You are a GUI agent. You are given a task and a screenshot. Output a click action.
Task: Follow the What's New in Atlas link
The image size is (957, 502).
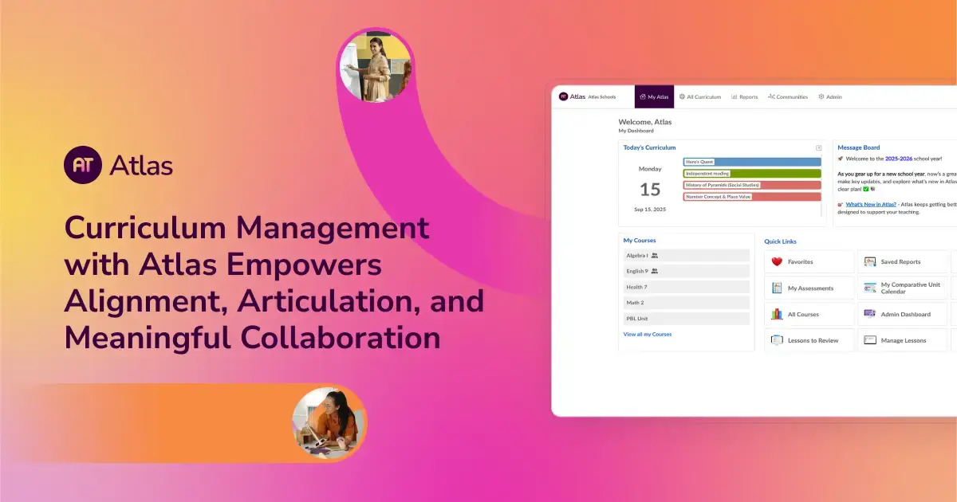tap(869, 204)
